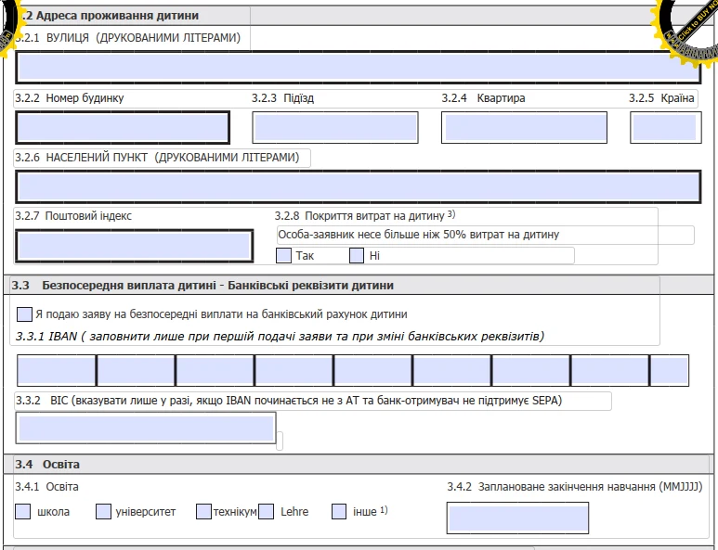Click the Під'їзд input field

point(335,128)
